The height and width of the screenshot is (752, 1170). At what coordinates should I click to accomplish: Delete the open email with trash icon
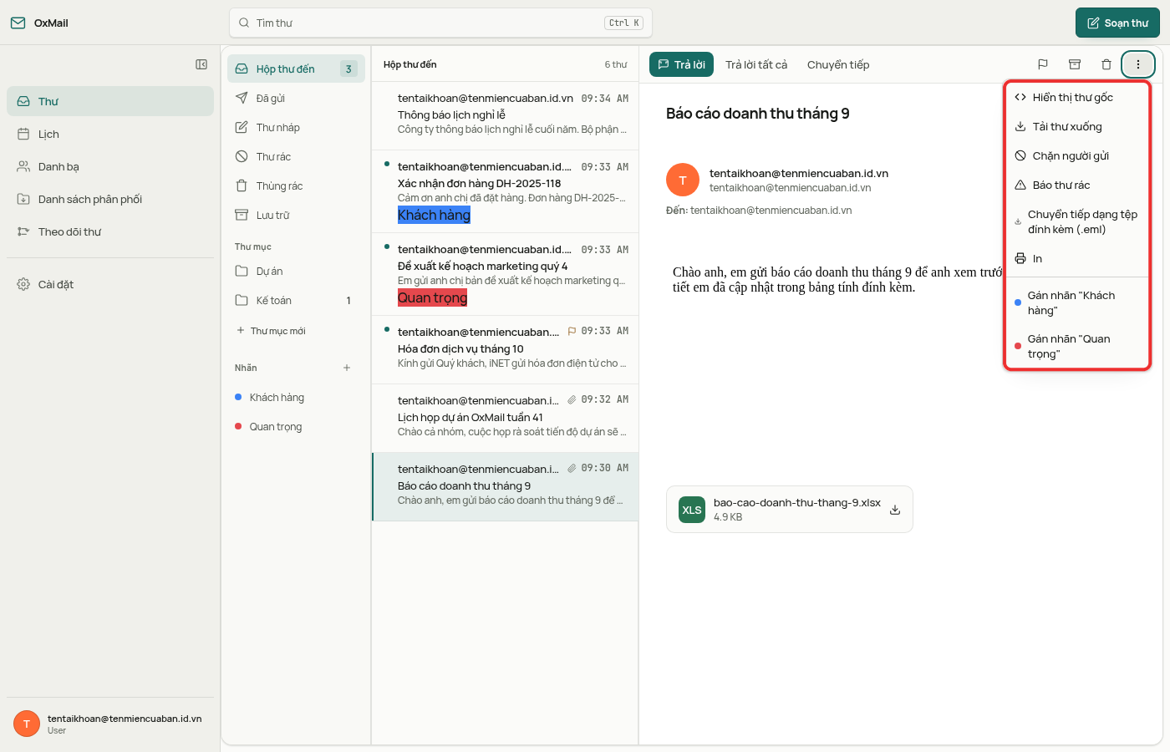[1106, 64]
